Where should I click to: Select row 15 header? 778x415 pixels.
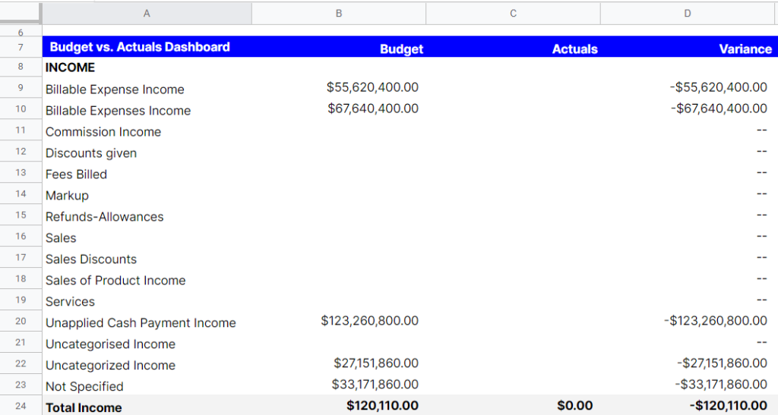pos(21,215)
